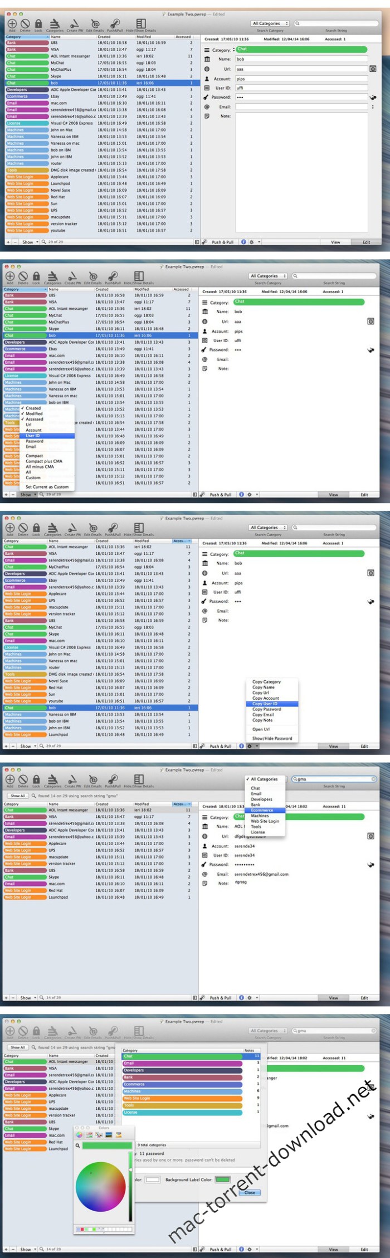Select image palettes tab in Colors picker
This screenshot has width=390, height=1258.
109,1135
